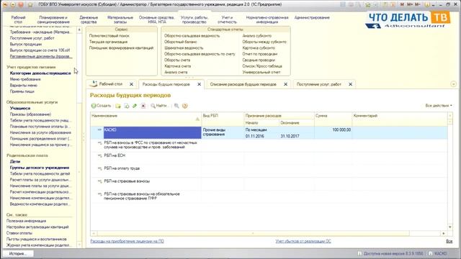Open the Основные средства, НМА, НПА section
461x259 pixels.
157,19
